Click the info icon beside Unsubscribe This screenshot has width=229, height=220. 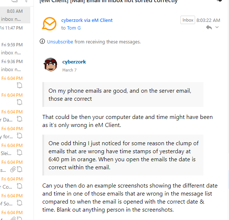(x=43, y=42)
